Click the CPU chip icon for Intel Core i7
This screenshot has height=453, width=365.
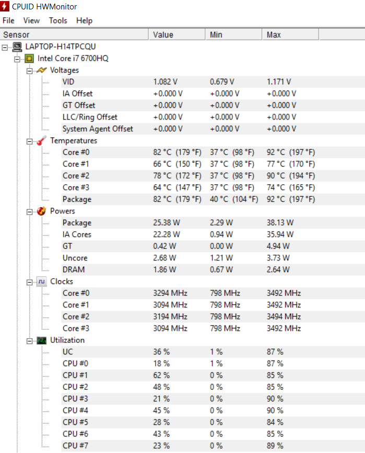[29, 58]
